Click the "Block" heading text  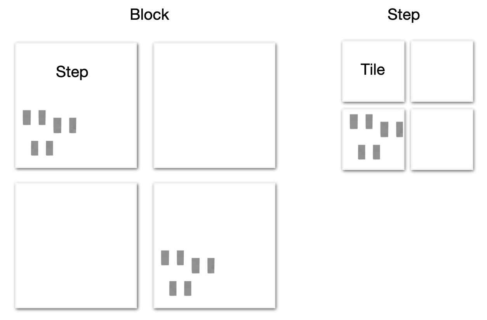pos(150,15)
